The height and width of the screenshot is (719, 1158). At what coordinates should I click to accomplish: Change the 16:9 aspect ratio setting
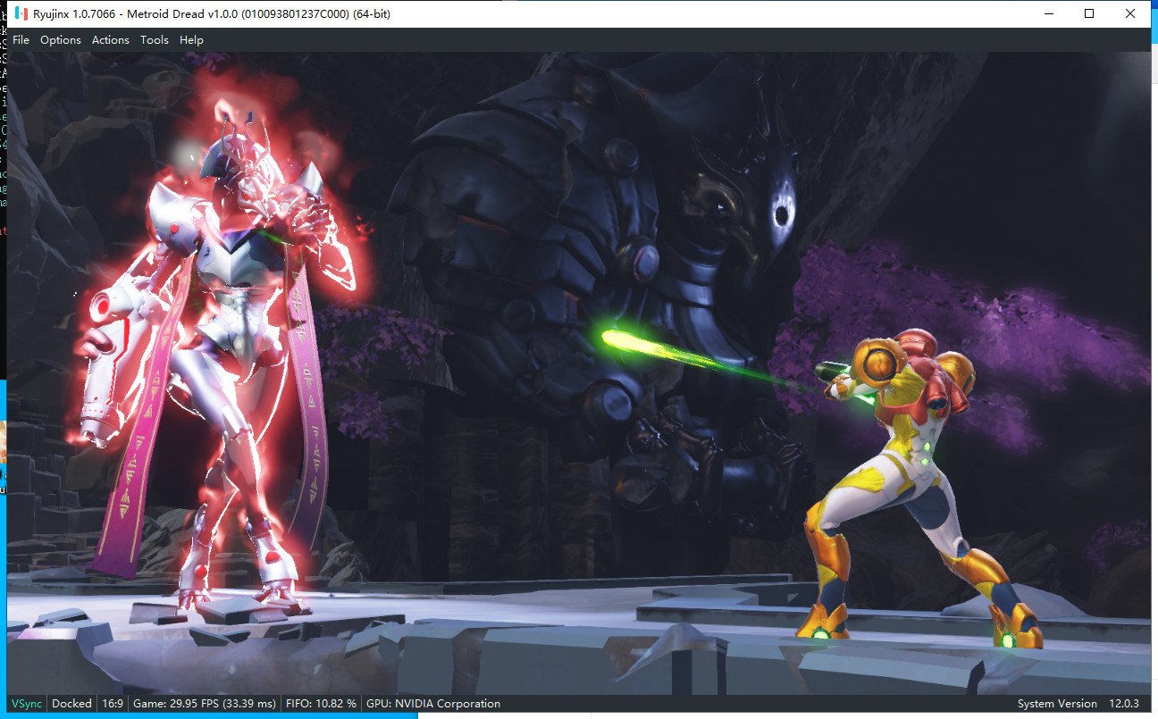113,704
